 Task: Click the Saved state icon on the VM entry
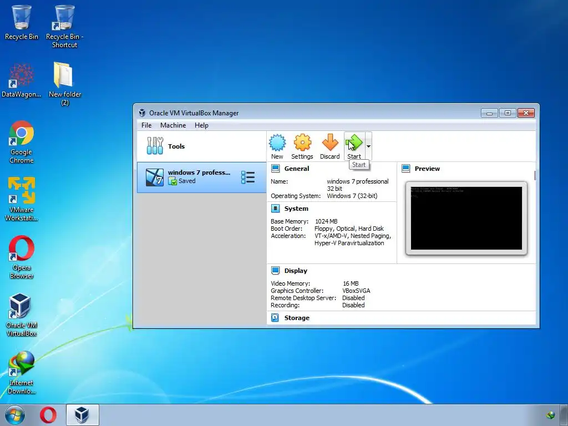[x=173, y=181]
